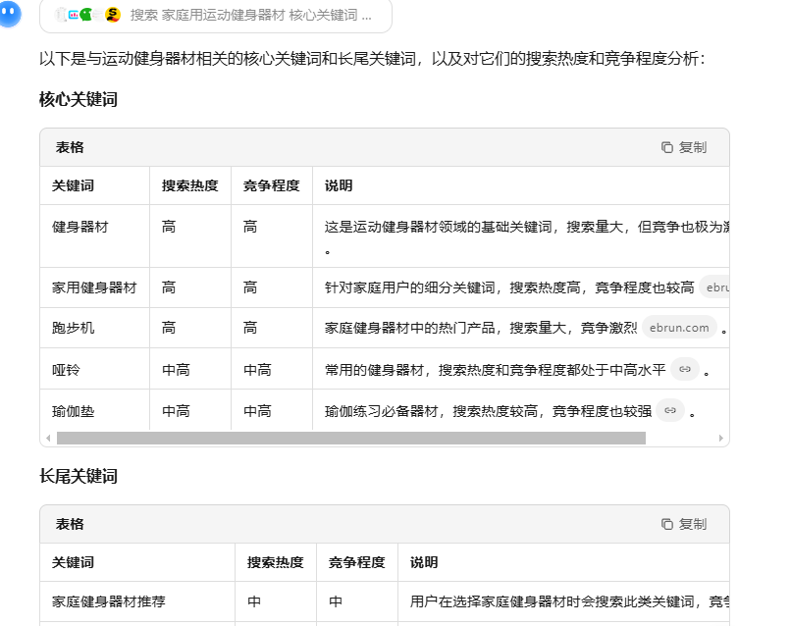The image size is (791, 626).
Task: Open the ebrun source in the 家用健身器材 row
Action: point(716,287)
